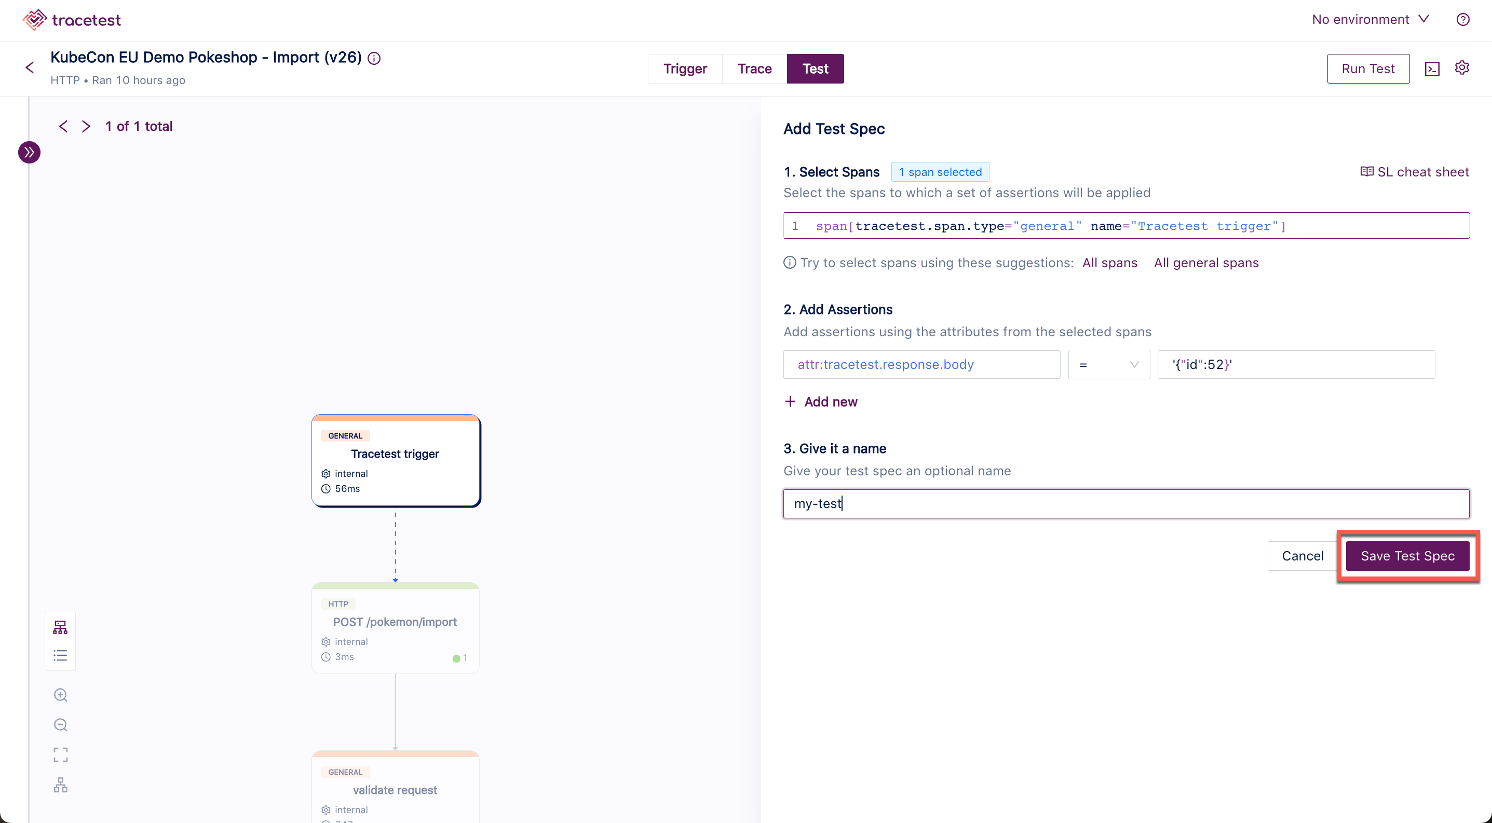The width and height of the screenshot is (1492, 823).
Task: Click the KubeCon EU Demo Pokeshop title
Action: (206, 57)
